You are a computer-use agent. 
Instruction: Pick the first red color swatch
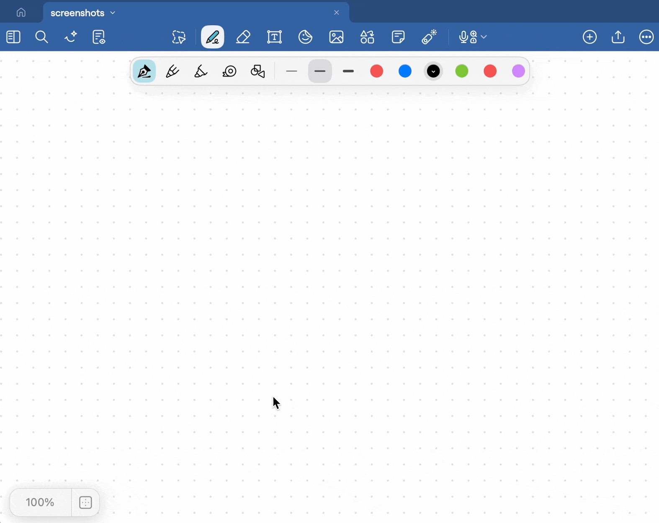pos(376,71)
